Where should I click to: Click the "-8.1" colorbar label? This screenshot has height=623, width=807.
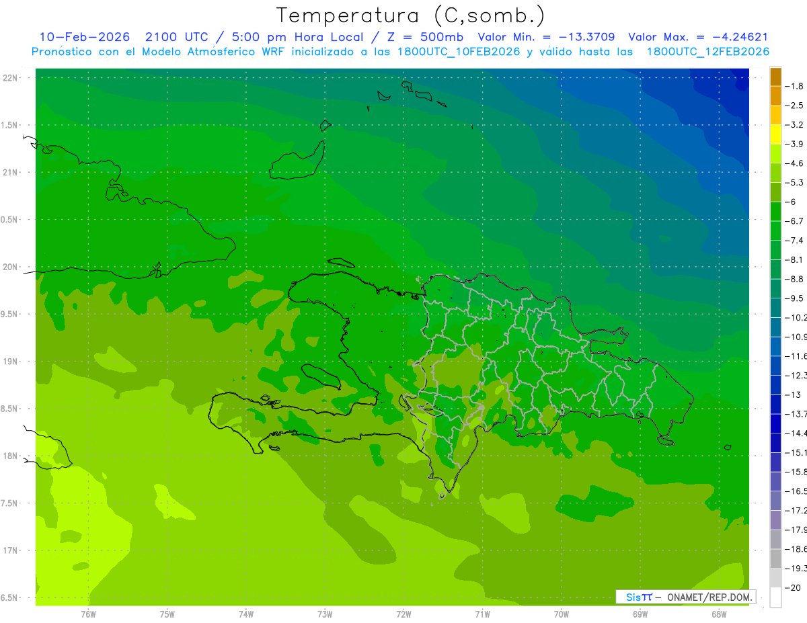(x=795, y=259)
